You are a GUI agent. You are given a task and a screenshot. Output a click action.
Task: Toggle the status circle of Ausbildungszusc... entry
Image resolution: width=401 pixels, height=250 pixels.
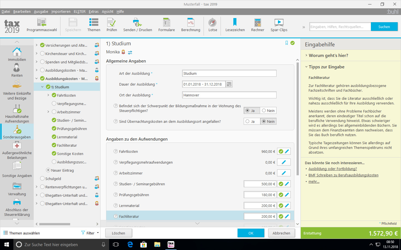(54, 162)
